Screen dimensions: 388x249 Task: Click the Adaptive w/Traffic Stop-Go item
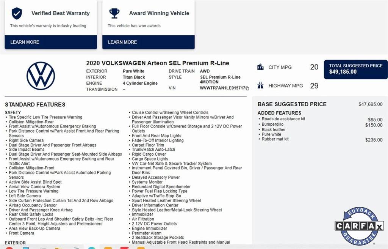click(x=156, y=196)
